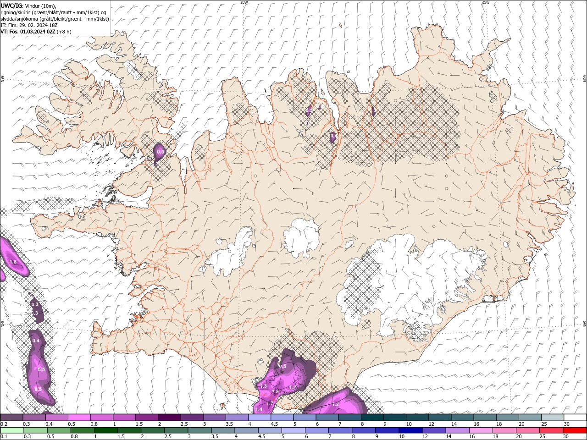The width and height of the screenshot is (587, 440).
Task: Click the 'IT: Fim. 29. 02. 2024 18Z' line
Action: (x=29, y=25)
